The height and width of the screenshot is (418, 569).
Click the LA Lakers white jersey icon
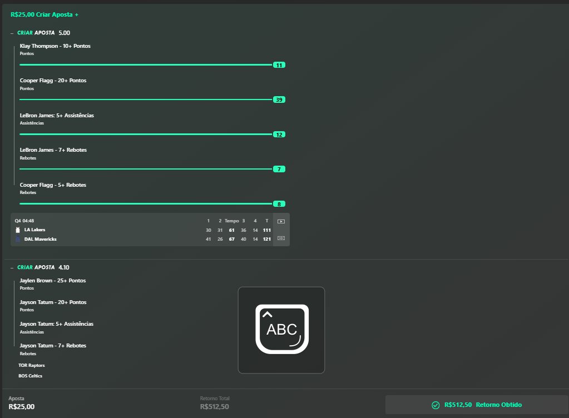pyautogui.click(x=18, y=230)
